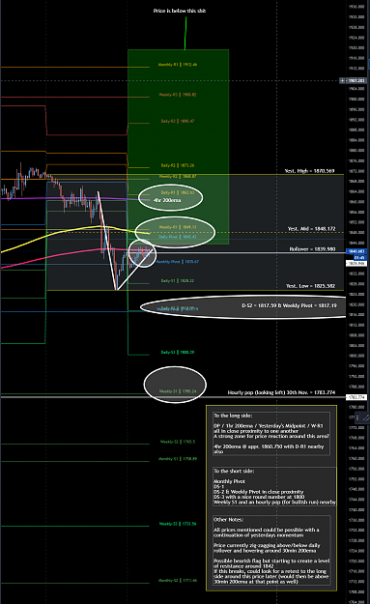The width and height of the screenshot is (370, 604).
Task: Click the blue current price tag on the axis
Action: pyautogui.click(x=356, y=251)
